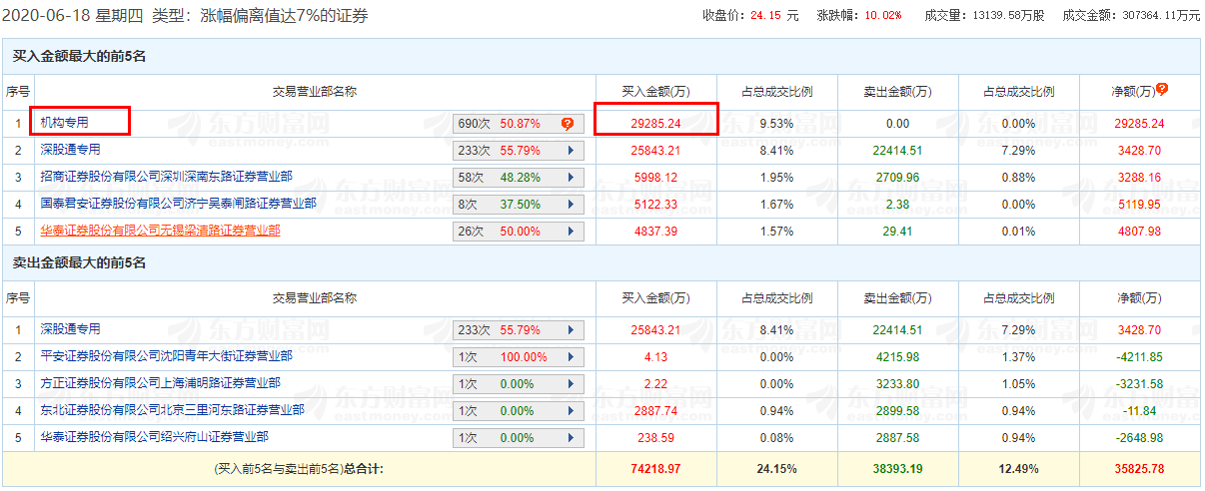Expand arrow in 东北证券 北京三里河东路 row
This screenshot has height=491, width=1205.
tap(571, 411)
